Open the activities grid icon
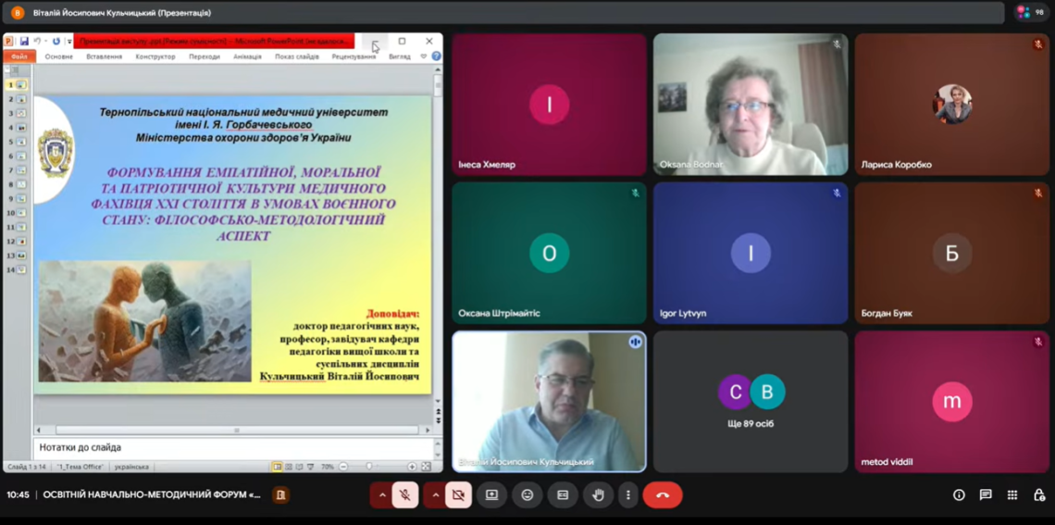Screen dimensions: 1055x525 (x=1012, y=495)
